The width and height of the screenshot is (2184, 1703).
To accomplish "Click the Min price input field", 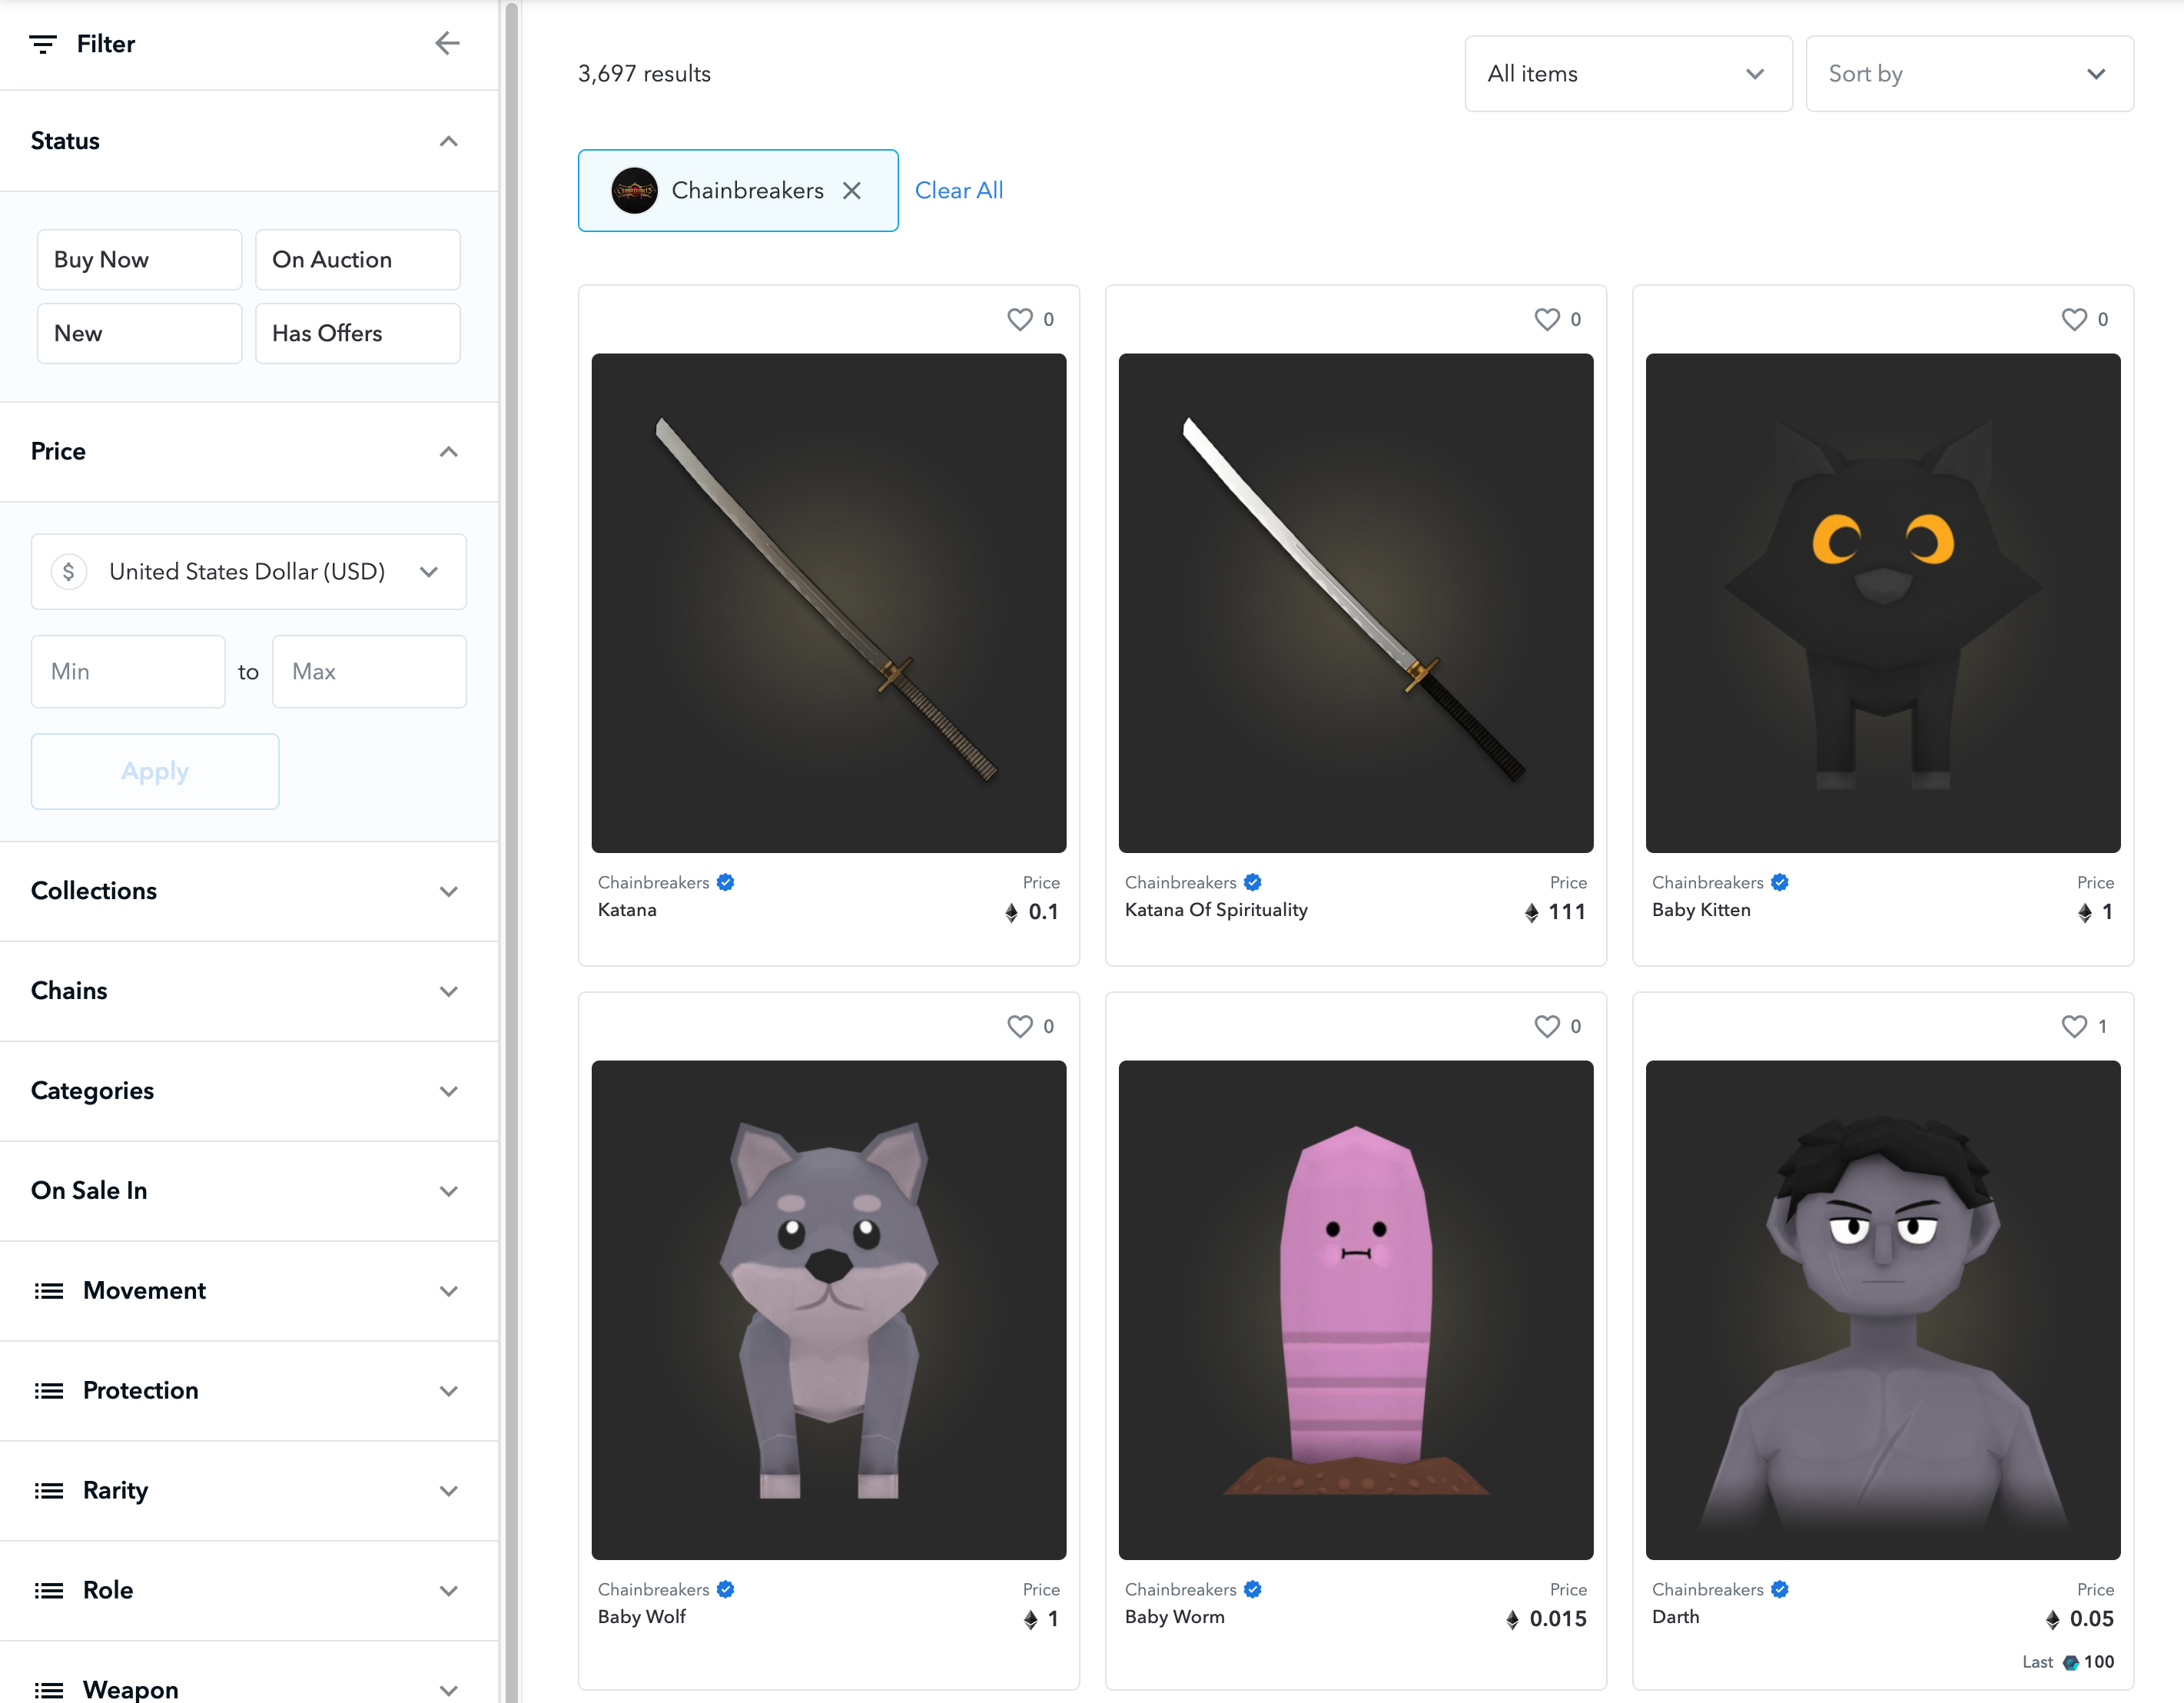I will click(128, 672).
